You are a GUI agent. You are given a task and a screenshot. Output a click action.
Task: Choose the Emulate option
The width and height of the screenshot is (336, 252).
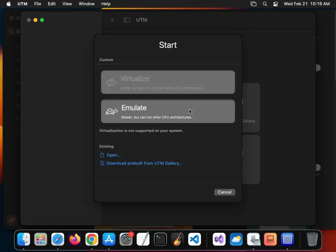pyautogui.click(x=168, y=112)
